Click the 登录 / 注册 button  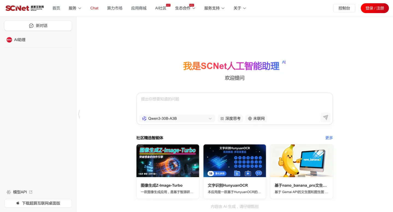pyautogui.click(x=374, y=8)
